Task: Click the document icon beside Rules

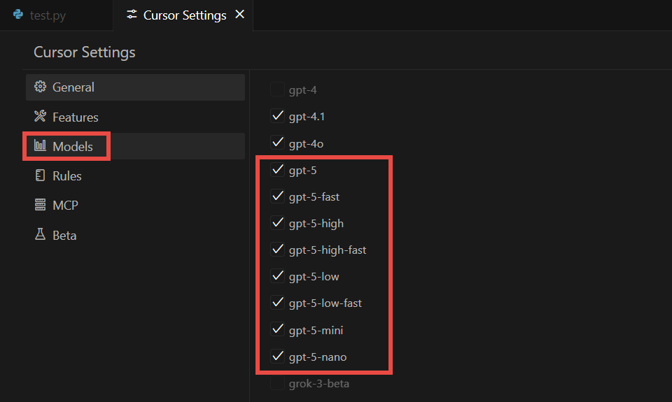Action: [x=41, y=175]
